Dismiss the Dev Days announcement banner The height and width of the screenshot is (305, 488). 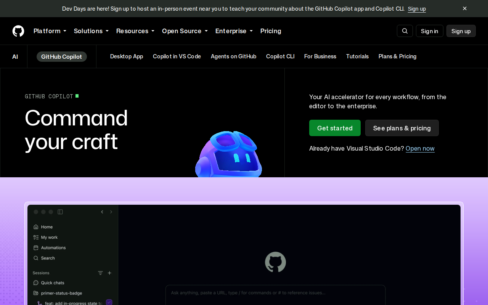click(x=465, y=8)
